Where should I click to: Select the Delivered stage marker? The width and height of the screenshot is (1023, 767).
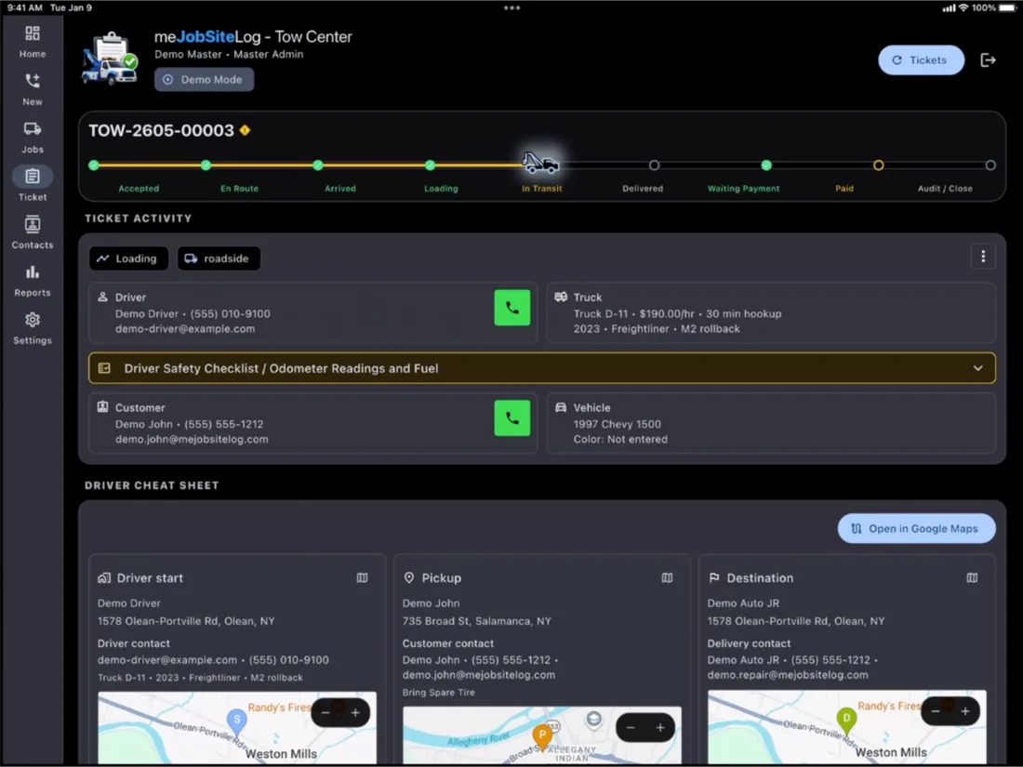point(655,165)
